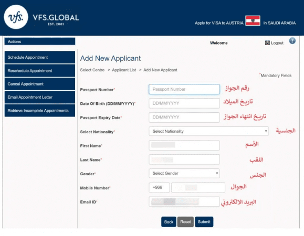Choose Cancel Appointment in the sidebar
Screen dimensions: 304x236
pos(40,84)
